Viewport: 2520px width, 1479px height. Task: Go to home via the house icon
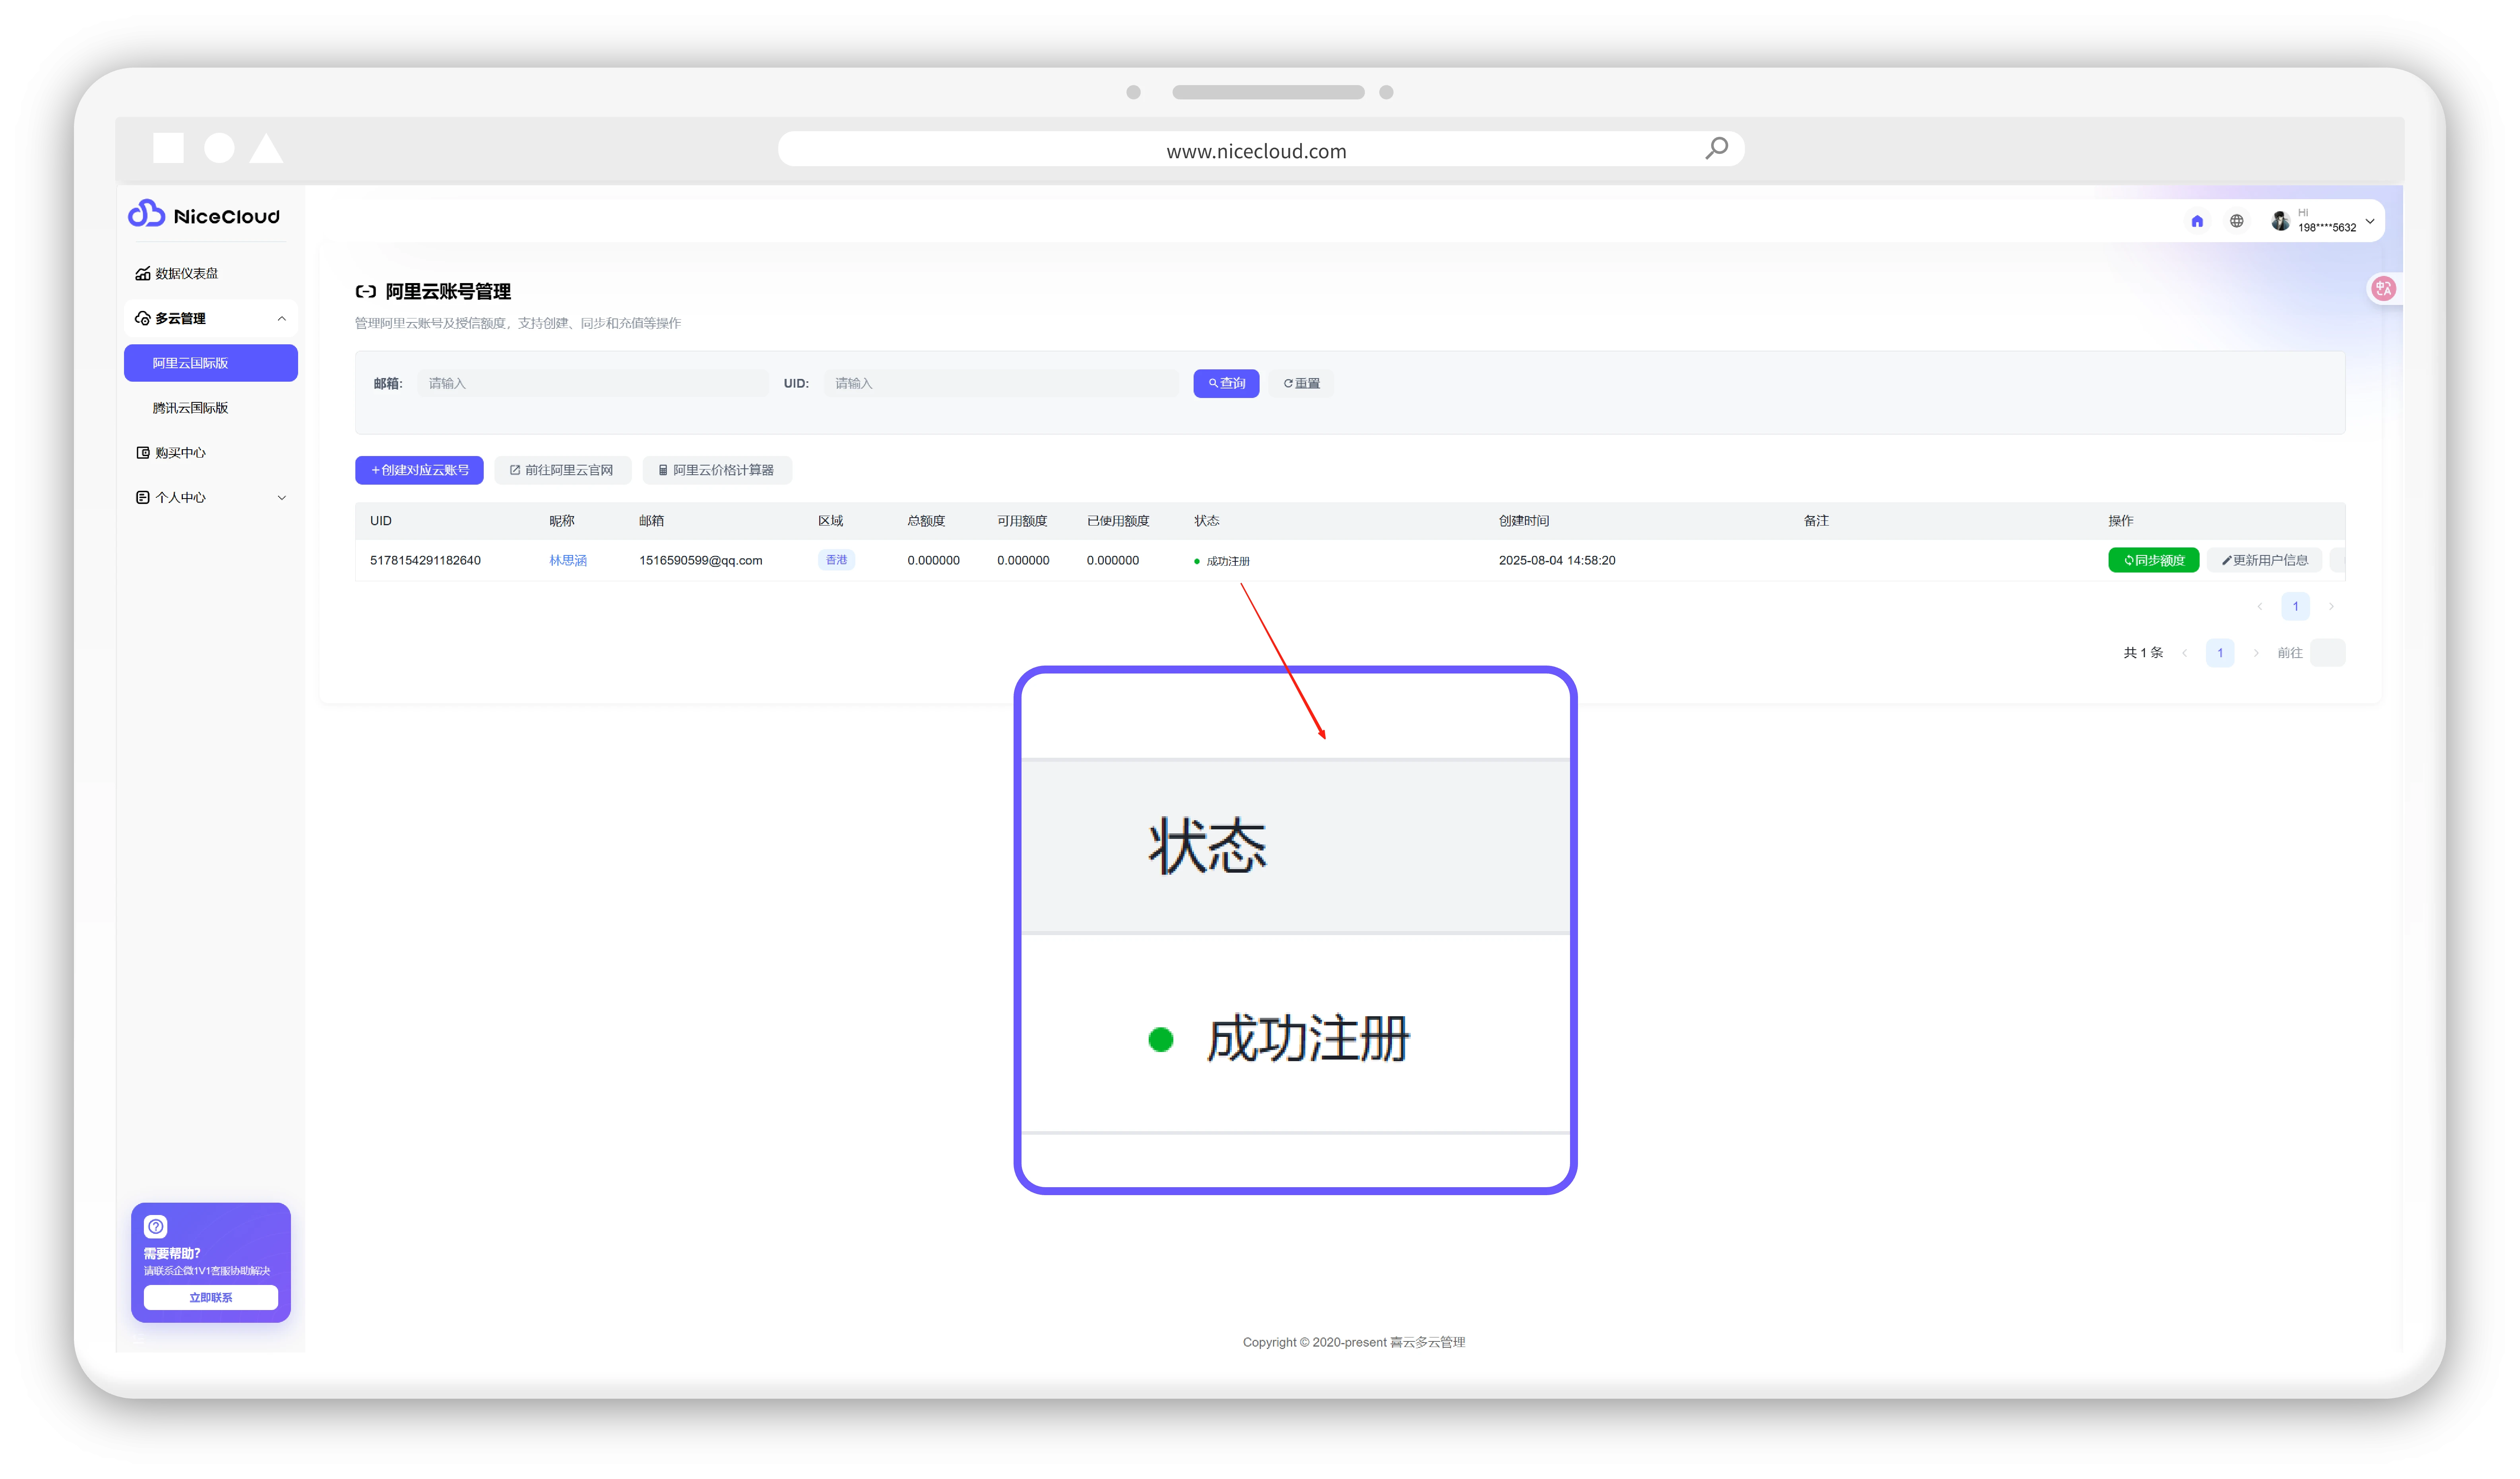(2197, 221)
